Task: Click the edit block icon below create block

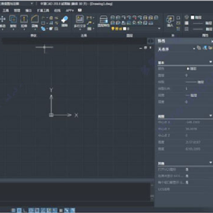Action: tap(179, 23)
